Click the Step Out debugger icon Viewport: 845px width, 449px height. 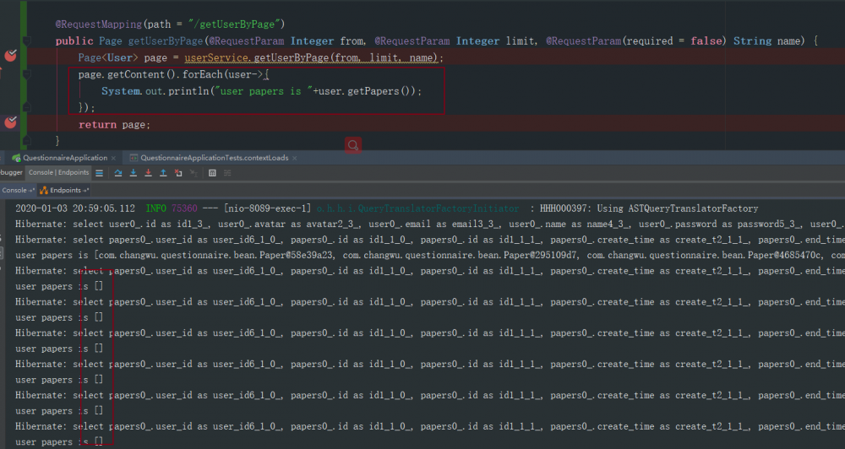[x=163, y=173]
